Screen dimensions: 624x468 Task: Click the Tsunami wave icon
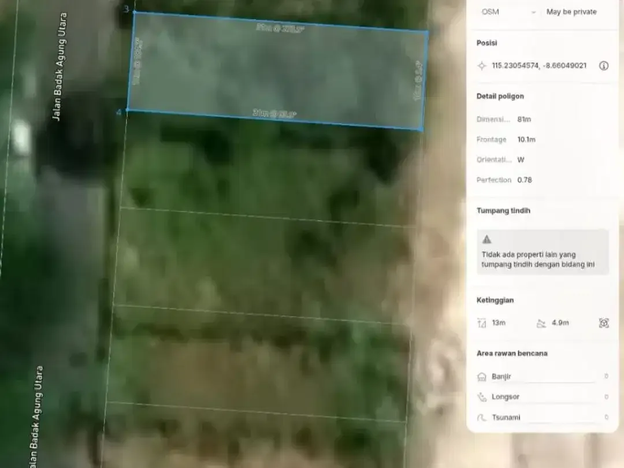[481, 418]
